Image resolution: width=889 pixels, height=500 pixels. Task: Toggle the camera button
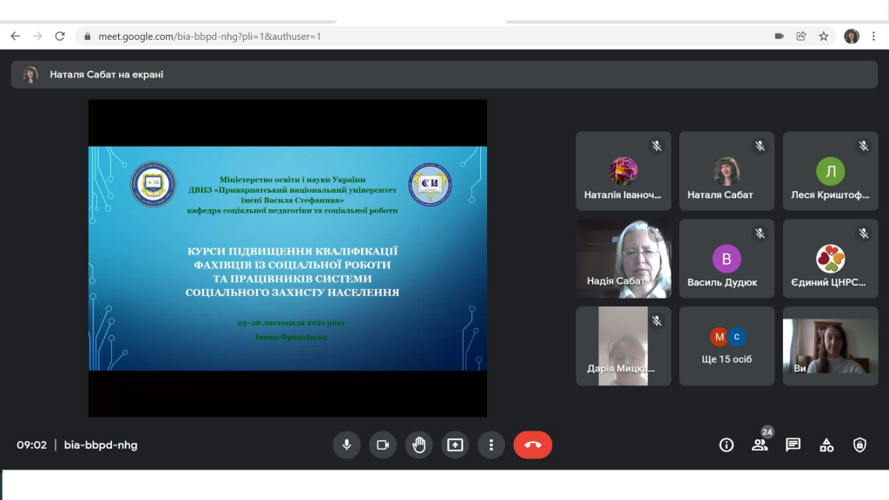click(x=382, y=445)
